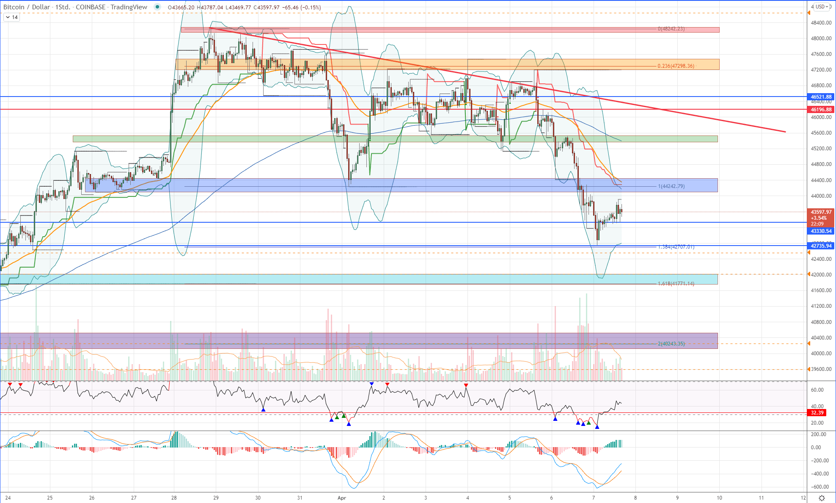Viewport: 836px width, 503px height.
Task: Collapse the indicator legend showing 14
Action: pos(11,17)
